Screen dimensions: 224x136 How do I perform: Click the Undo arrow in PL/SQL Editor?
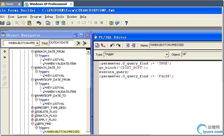tap(112, 45)
